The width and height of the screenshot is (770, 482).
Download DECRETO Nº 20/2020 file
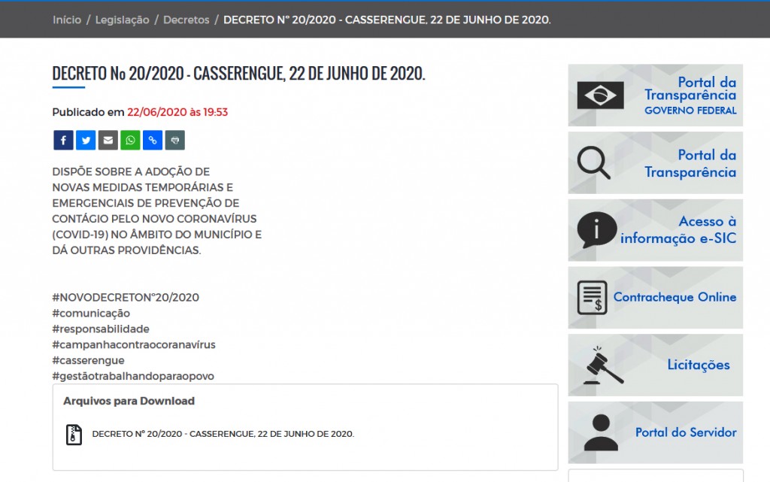click(223, 434)
